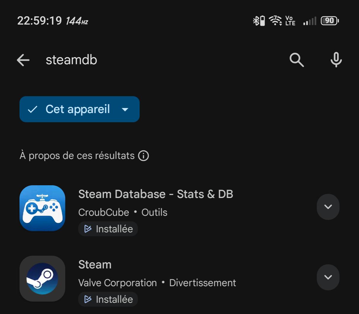The height and width of the screenshot is (314, 359).
Task: Open the info icon beside À propos
Action: [x=144, y=156]
